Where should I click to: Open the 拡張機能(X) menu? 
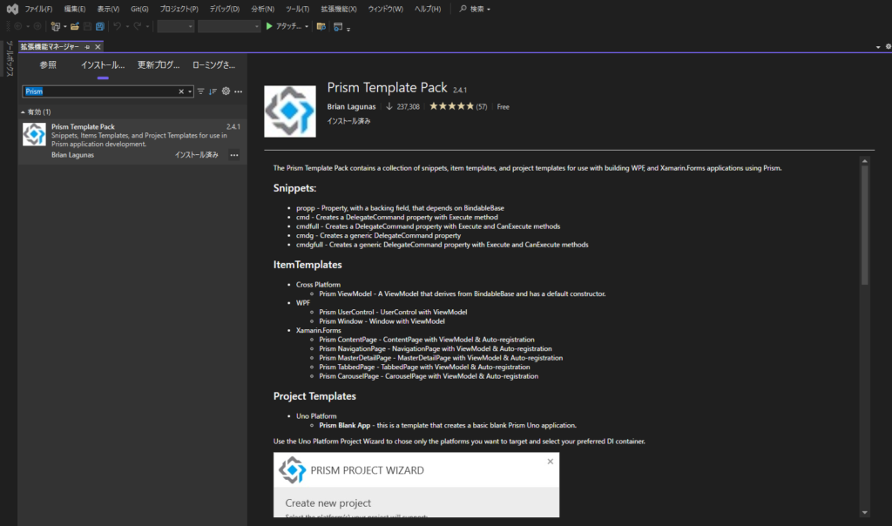point(339,9)
